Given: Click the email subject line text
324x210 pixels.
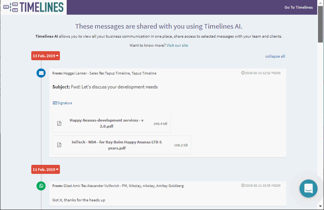Looking at the screenshot, I should tap(105, 87).
